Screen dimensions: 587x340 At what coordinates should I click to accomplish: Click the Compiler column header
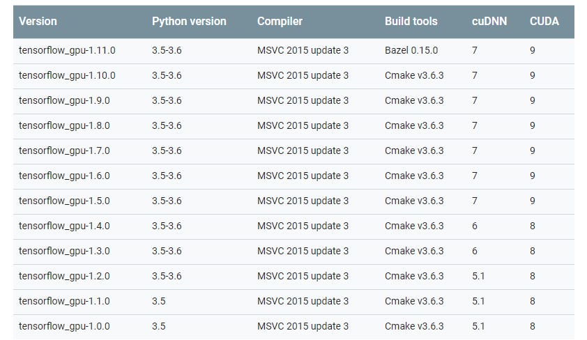(x=280, y=22)
